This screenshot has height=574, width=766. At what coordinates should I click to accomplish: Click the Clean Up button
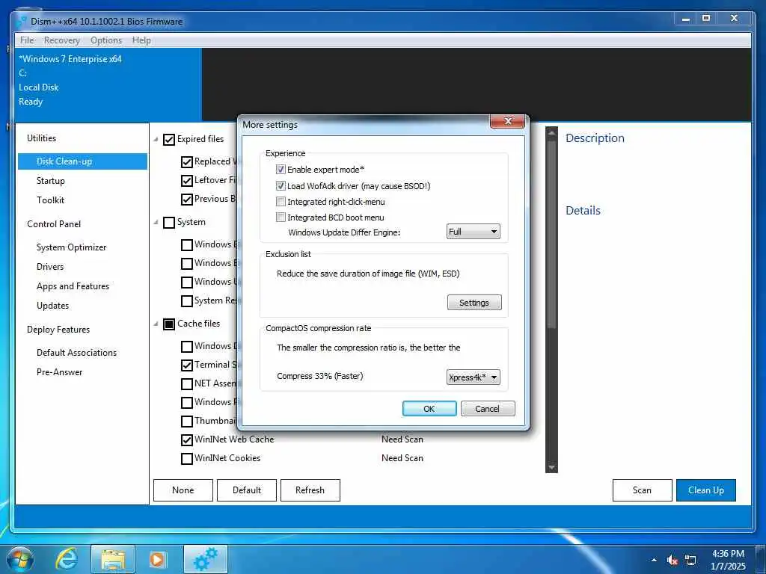(x=706, y=490)
